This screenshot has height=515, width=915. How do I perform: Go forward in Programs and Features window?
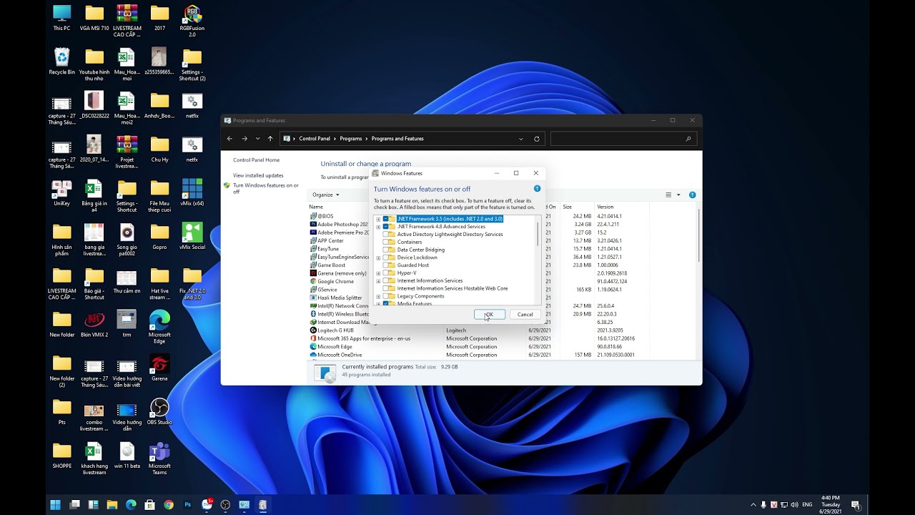(244, 139)
